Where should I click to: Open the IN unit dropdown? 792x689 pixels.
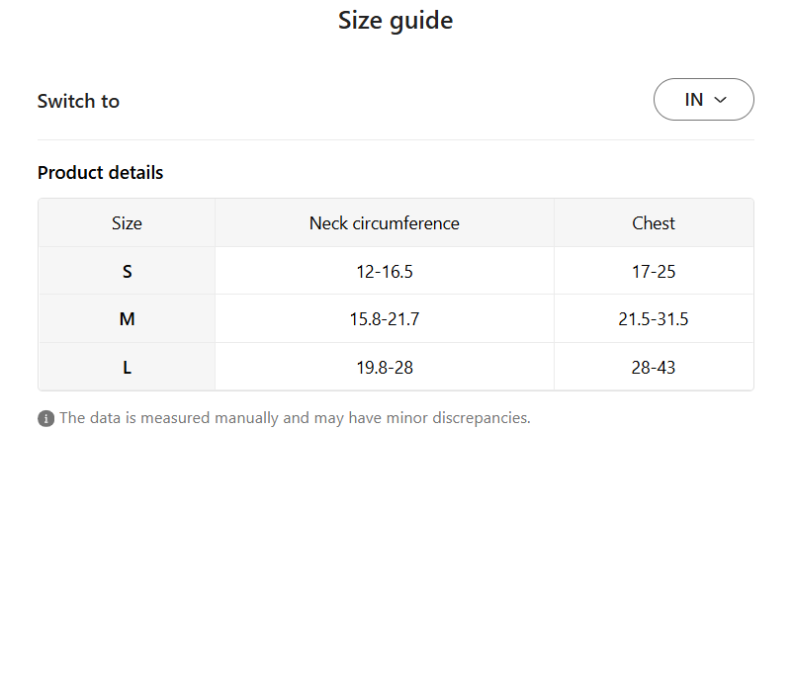(704, 100)
